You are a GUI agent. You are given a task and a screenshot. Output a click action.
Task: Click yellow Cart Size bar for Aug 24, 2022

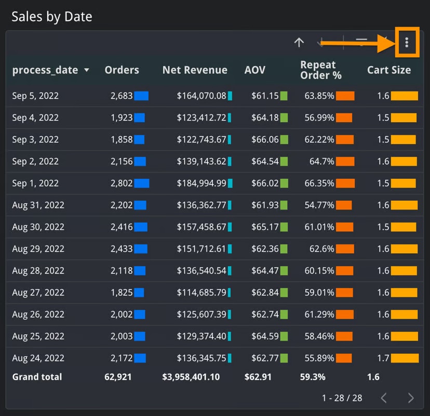click(x=405, y=358)
